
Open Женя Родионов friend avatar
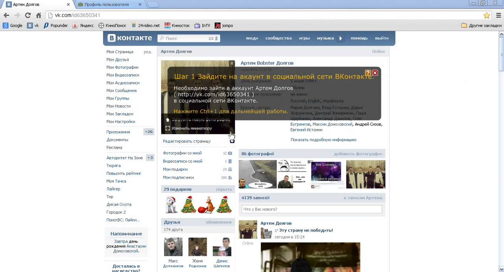pyautogui.click(x=197, y=247)
